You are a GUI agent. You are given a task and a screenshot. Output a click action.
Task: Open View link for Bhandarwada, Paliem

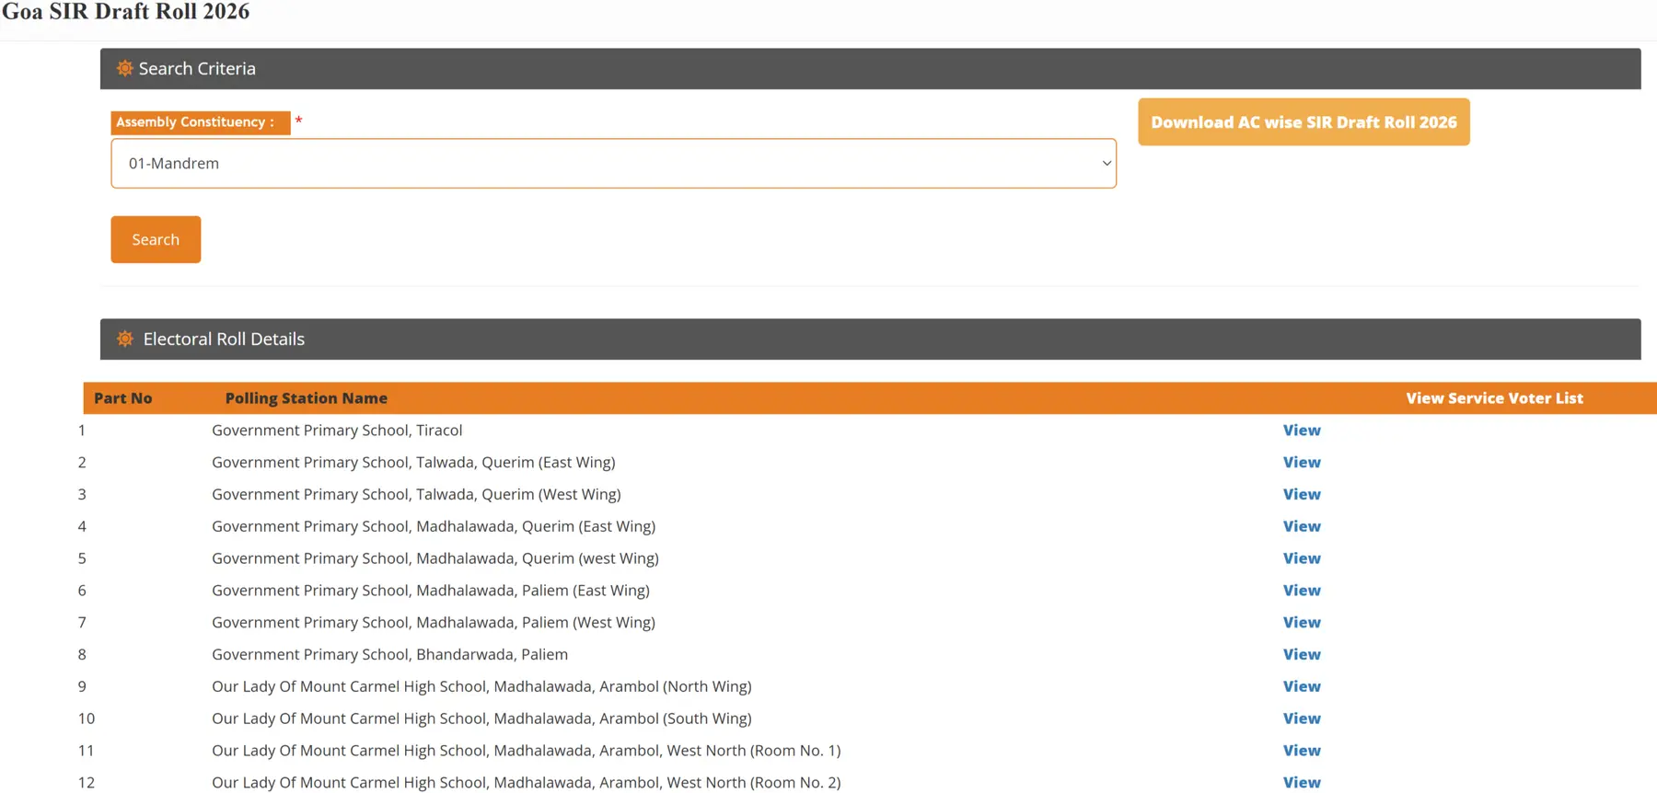(1302, 655)
